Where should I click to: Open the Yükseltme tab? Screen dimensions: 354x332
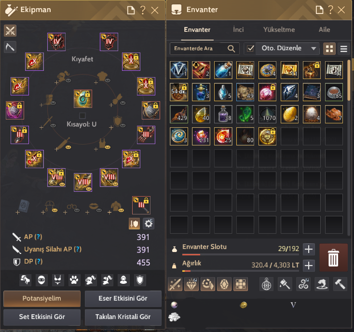tap(279, 29)
